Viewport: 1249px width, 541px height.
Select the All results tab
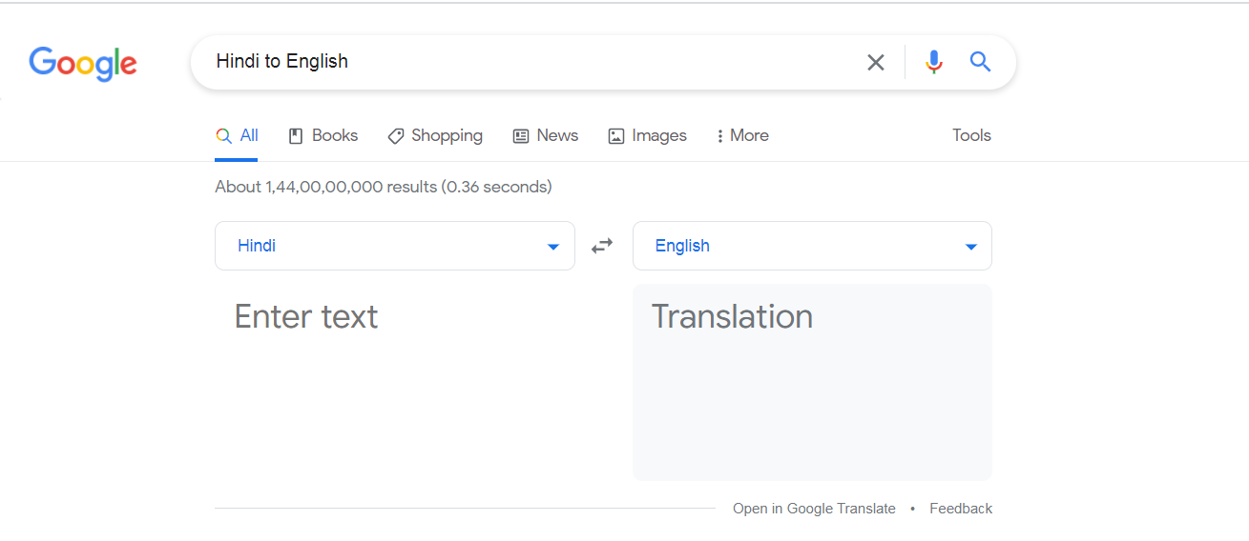(x=237, y=136)
